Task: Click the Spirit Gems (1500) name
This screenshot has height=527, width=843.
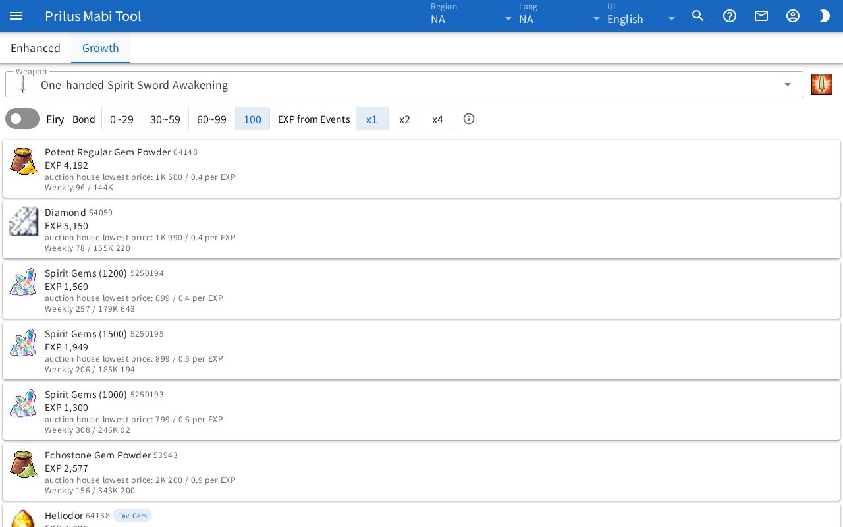Action: pyautogui.click(x=86, y=334)
